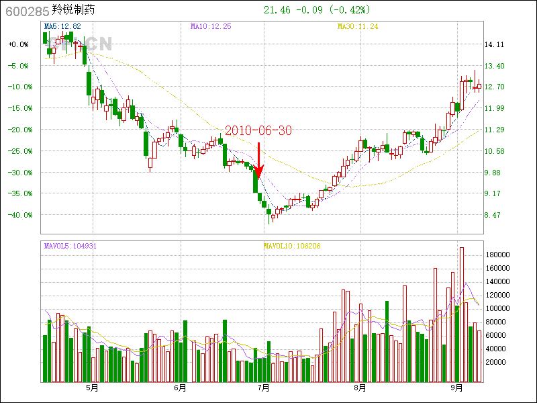Select the MAVOL5:104931 volume label

click(70, 246)
